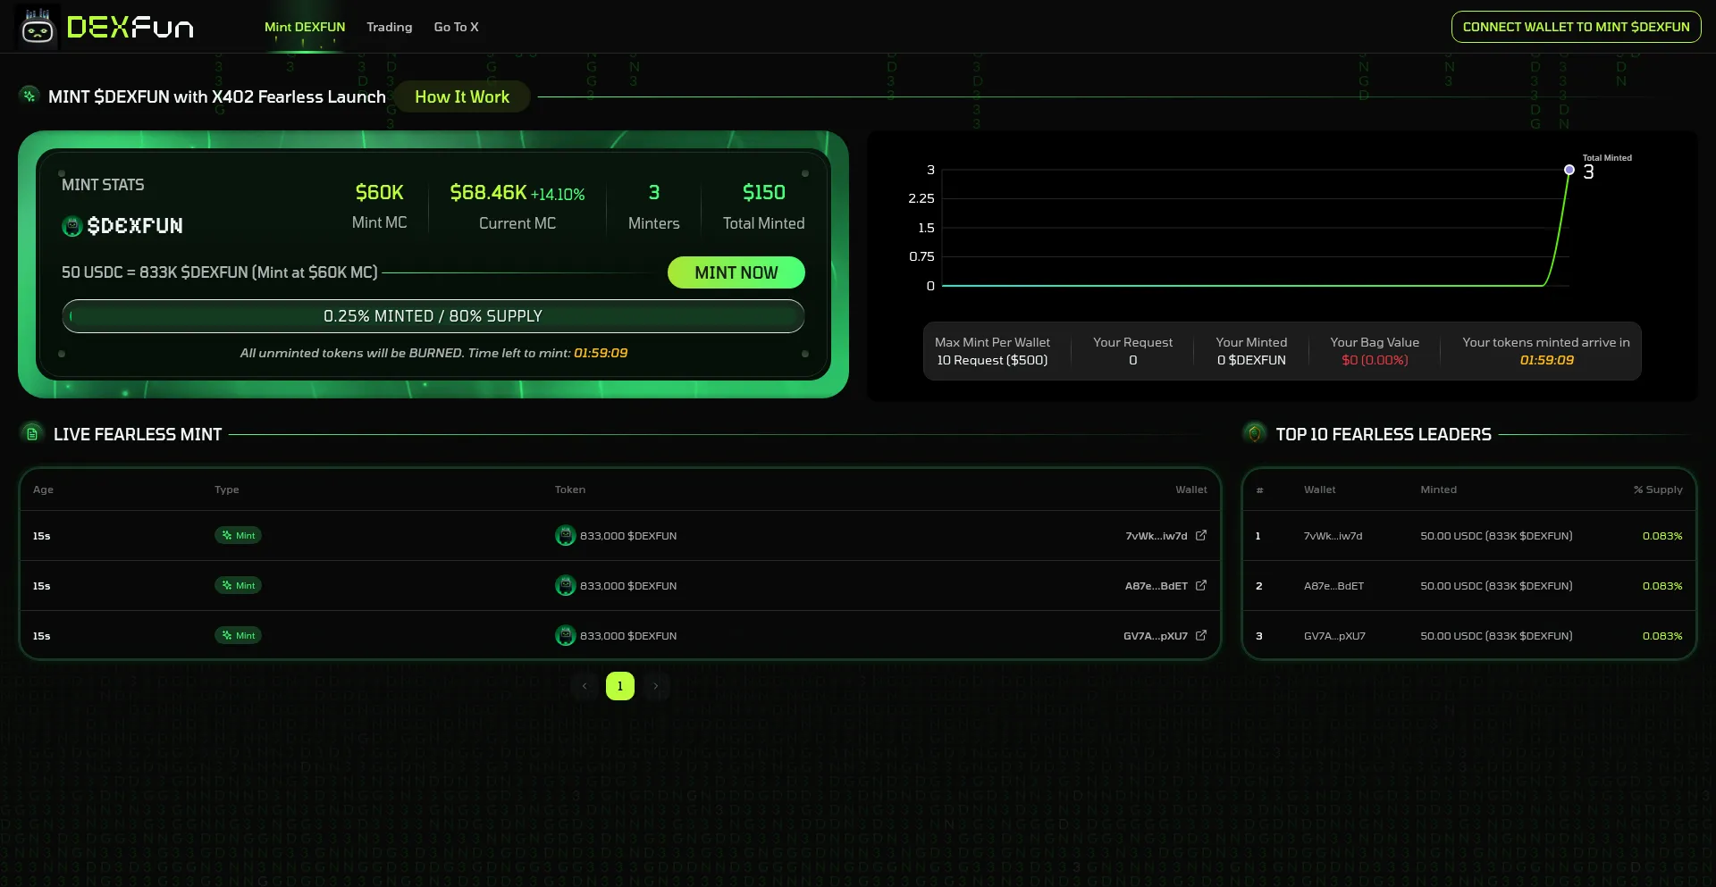Screen dimensions: 1716x887
Task: Open external link icon for wallet GV7A...pXU7
Action: pos(1201,636)
